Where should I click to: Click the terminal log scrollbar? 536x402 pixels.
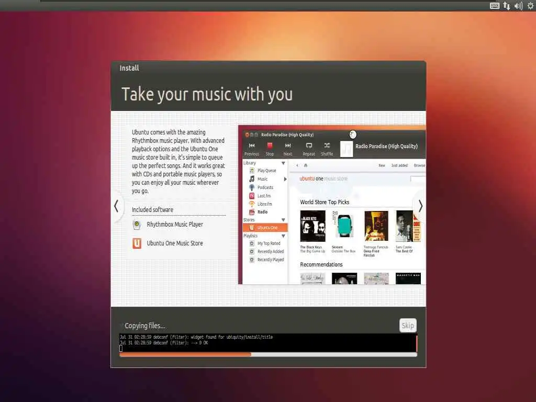click(x=417, y=343)
